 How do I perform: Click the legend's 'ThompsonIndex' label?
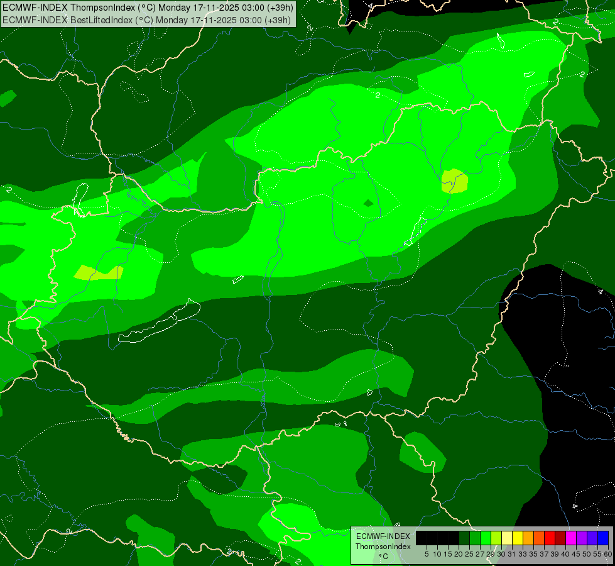(383, 547)
